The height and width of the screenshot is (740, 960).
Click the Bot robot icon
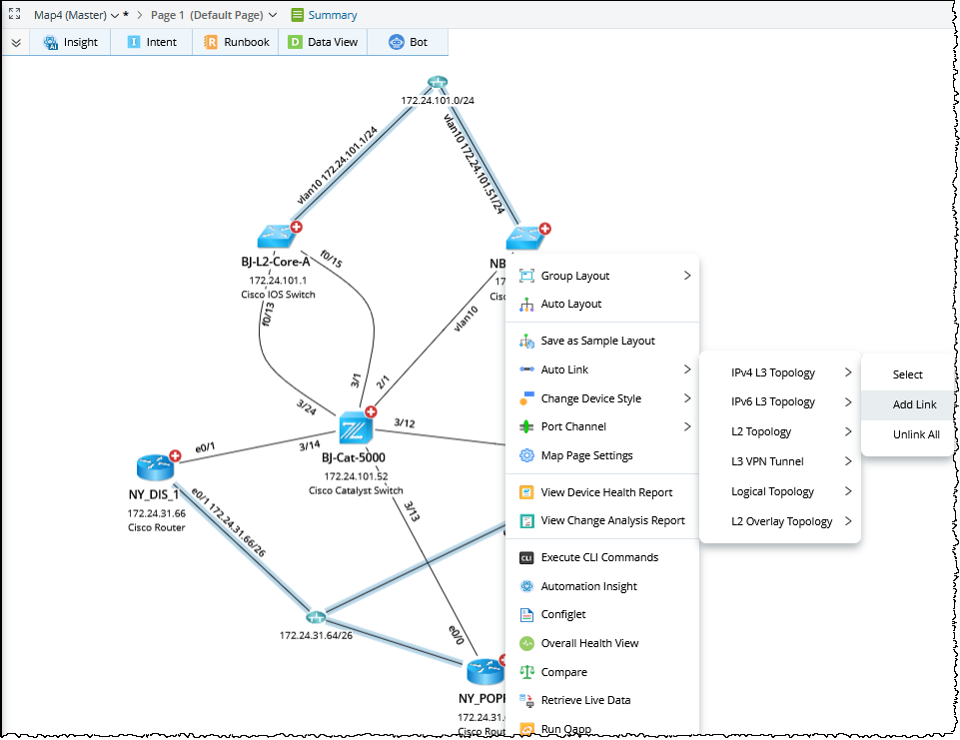397,42
